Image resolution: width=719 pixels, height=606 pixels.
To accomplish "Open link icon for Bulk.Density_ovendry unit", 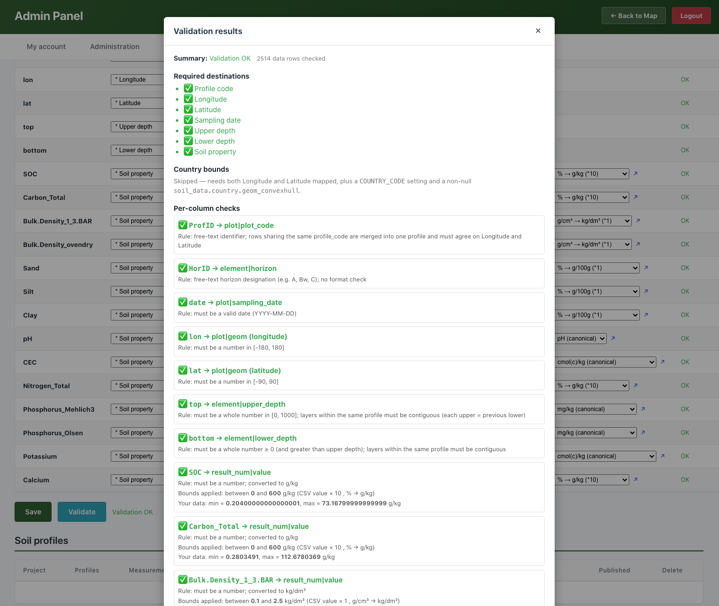I will pyautogui.click(x=638, y=244).
